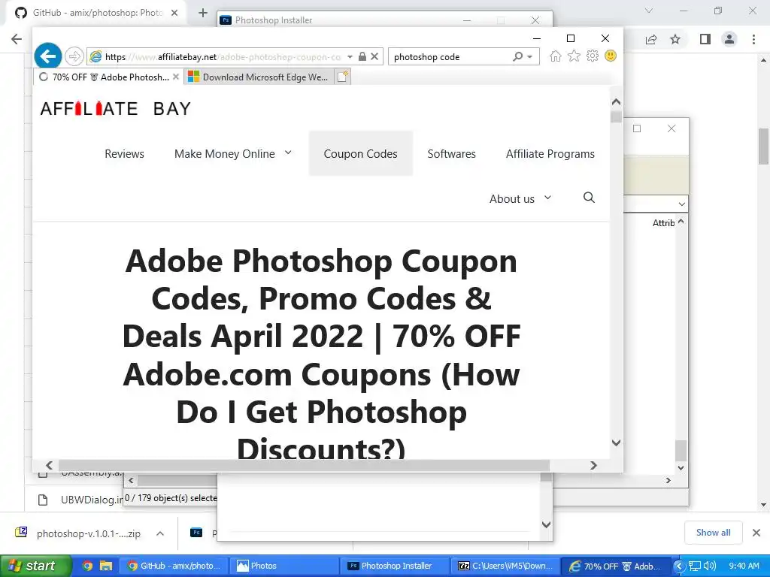Click the Windows start button
The height and width of the screenshot is (577, 770).
pos(36,566)
